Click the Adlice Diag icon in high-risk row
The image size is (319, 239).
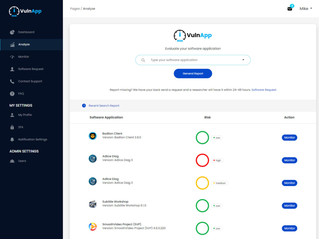93,159
